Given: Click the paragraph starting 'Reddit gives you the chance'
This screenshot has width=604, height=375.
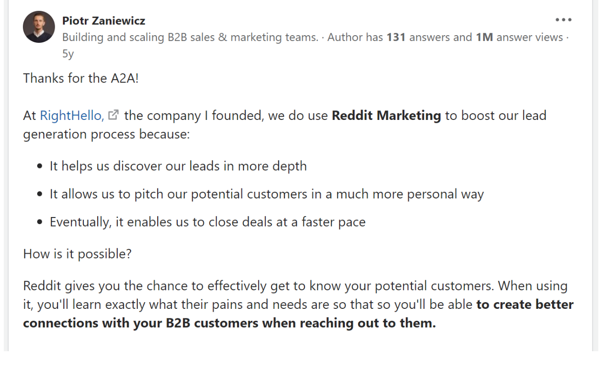Looking at the screenshot, I should click(x=298, y=305).
